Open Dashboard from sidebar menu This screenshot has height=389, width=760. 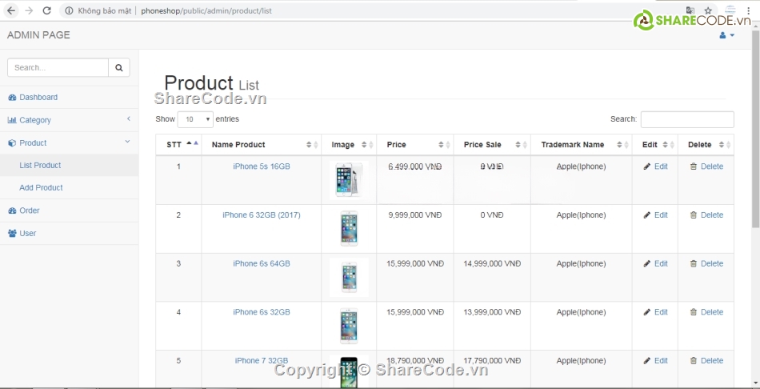click(69, 98)
